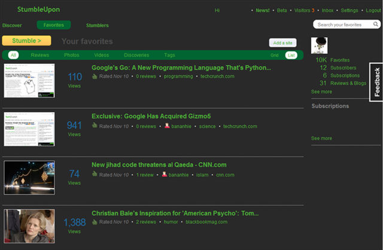383x250 pixels.
Task: Click the search magnifier icon
Action: click(x=376, y=24)
